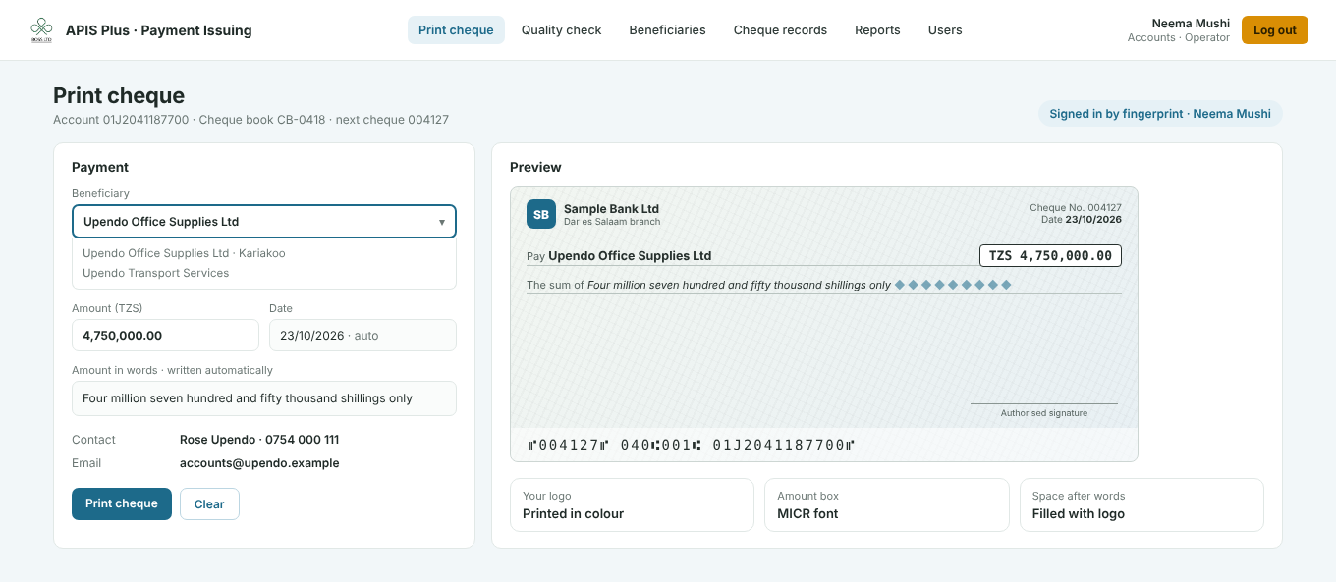Click Sample Bank Ltd name on cheque
Screen dimensions: 1336x582
coord(611,209)
